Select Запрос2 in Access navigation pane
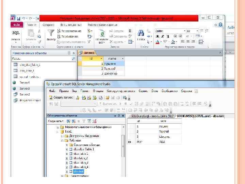The width and height of the screenshot is (245, 184). (25, 94)
